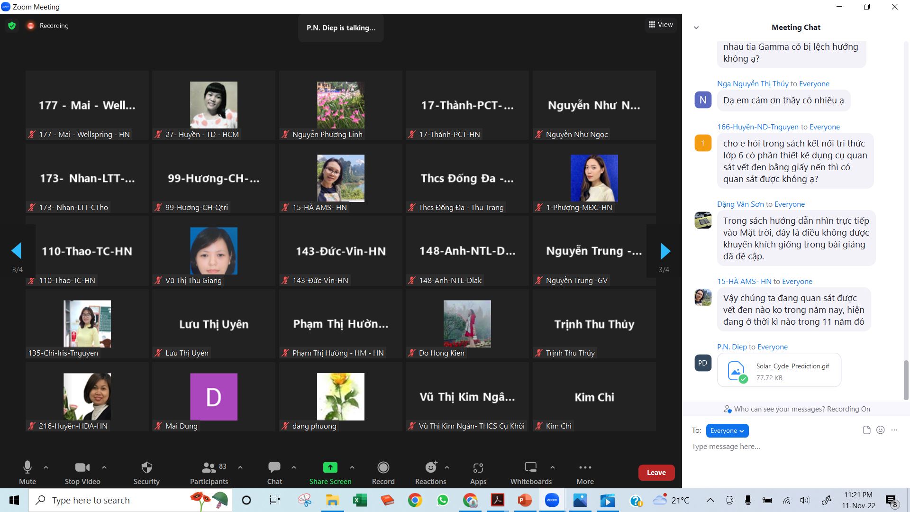Viewport: 910px width, 512px height.
Task: Click 'Who can see your messages?' notice
Action: (796, 409)
